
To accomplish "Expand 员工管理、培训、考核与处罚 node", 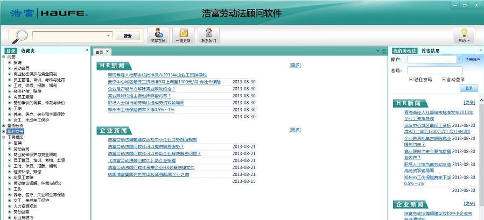I will point(9,80).
